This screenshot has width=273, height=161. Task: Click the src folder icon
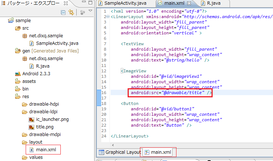coord(18,28)
